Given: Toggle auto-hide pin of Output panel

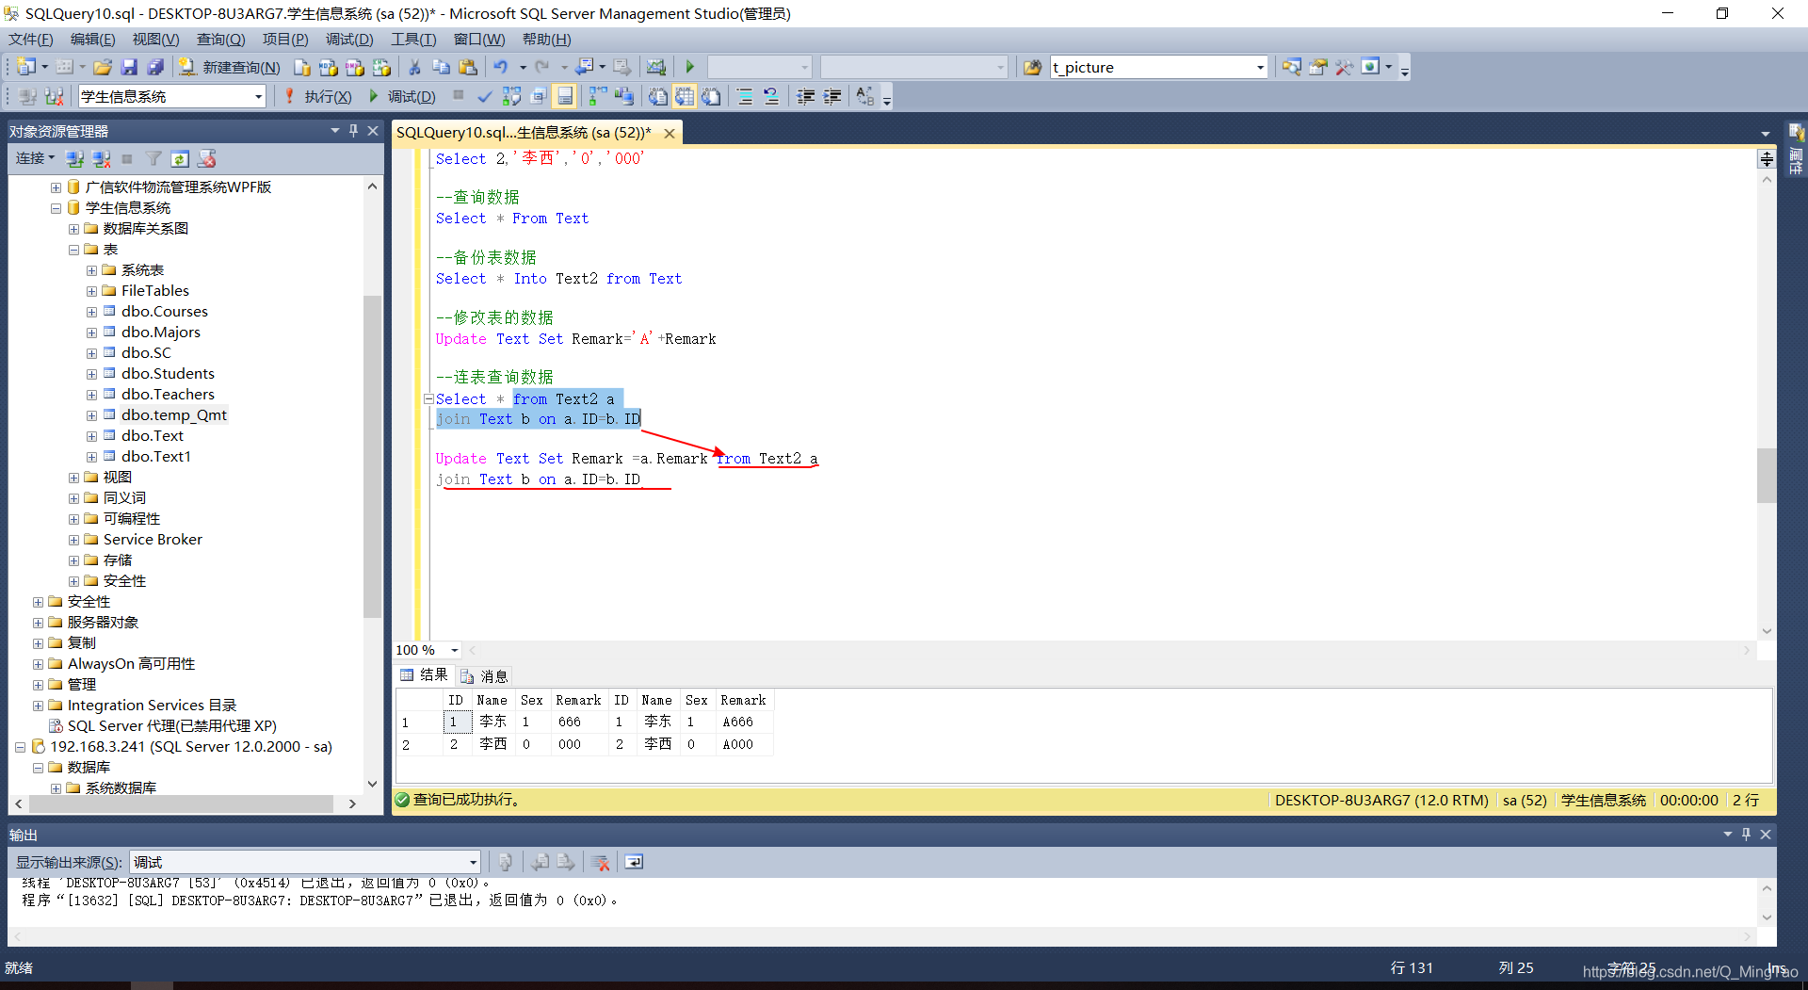Looking at the screenshot, I should (x=1746, y=835).
